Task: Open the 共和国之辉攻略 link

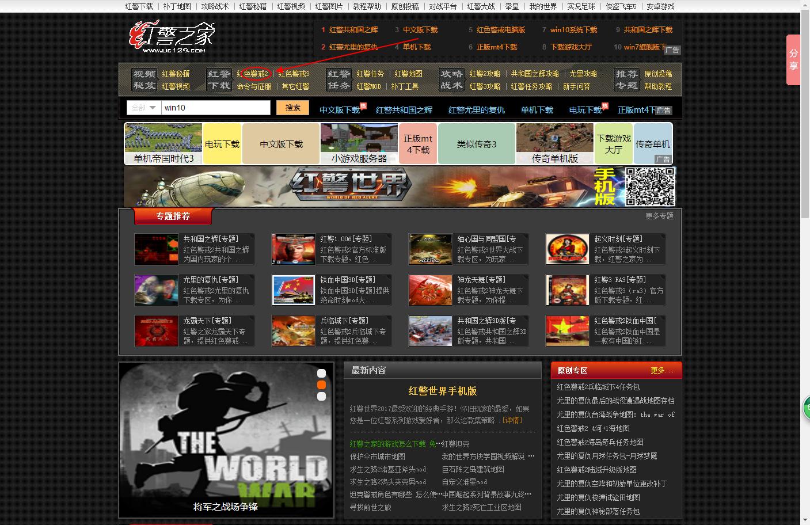Action: [535, 74]
